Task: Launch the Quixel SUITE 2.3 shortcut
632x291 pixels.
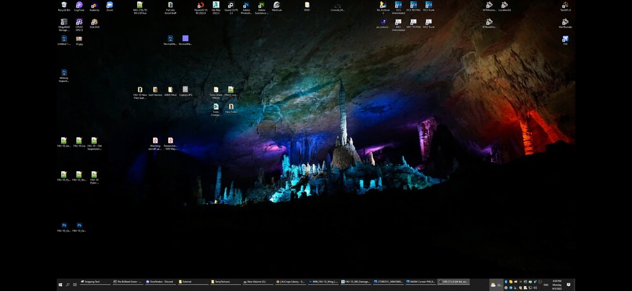Action: pyautogui.click(x=231, y=8)
